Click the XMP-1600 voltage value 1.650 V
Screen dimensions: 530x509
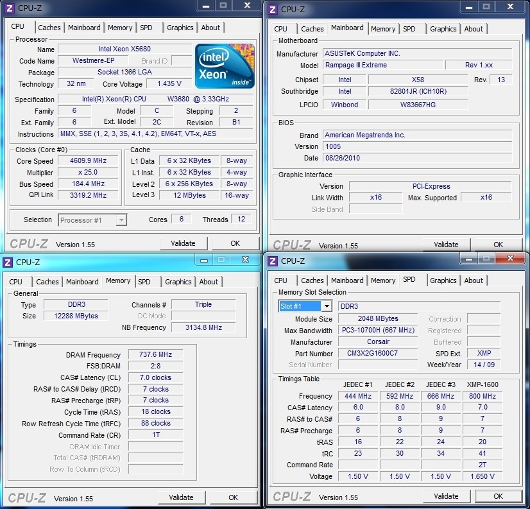pos(483,476)
